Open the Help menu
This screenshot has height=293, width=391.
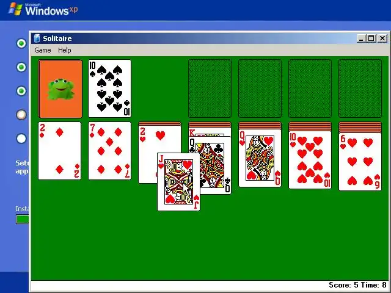[65, 50]
